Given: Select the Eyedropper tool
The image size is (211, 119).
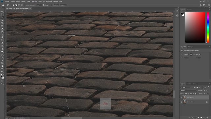Looking at the screenshot, I should [2, 29].
